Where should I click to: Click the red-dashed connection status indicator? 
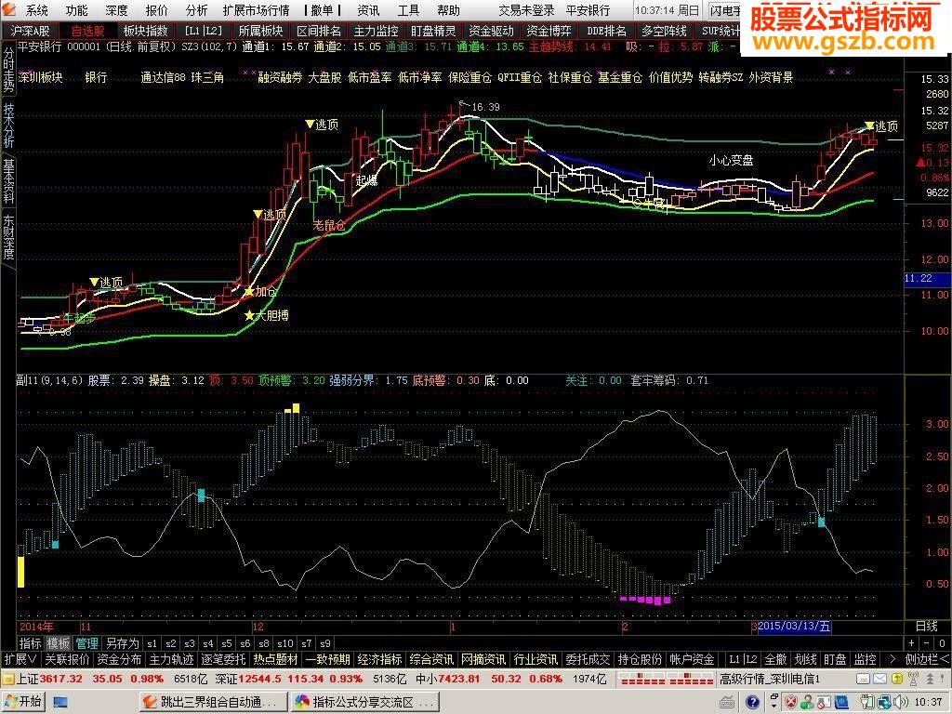click(x=667, y=679)
